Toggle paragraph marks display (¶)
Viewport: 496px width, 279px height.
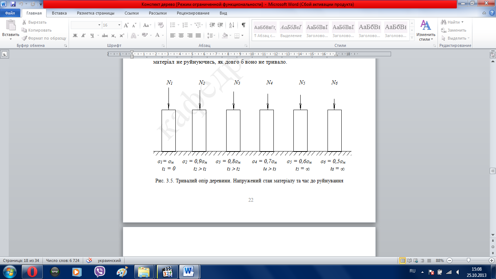coord(243,25)
